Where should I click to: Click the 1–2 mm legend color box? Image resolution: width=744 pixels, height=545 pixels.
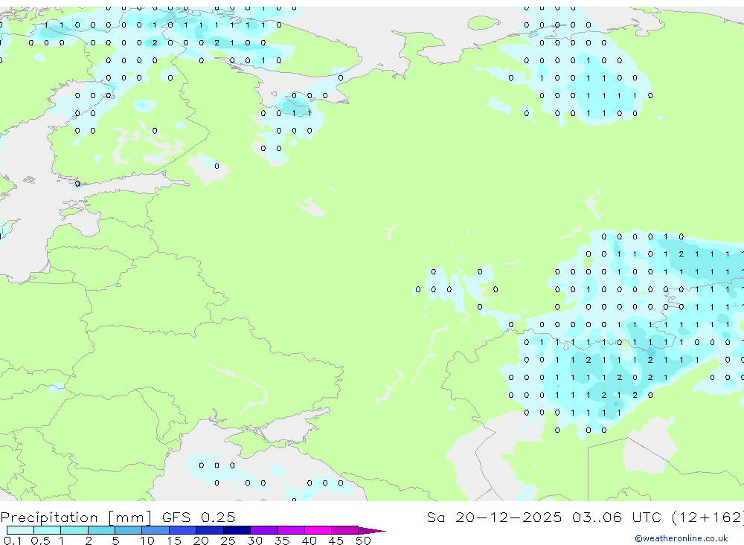tap(74, 530)
